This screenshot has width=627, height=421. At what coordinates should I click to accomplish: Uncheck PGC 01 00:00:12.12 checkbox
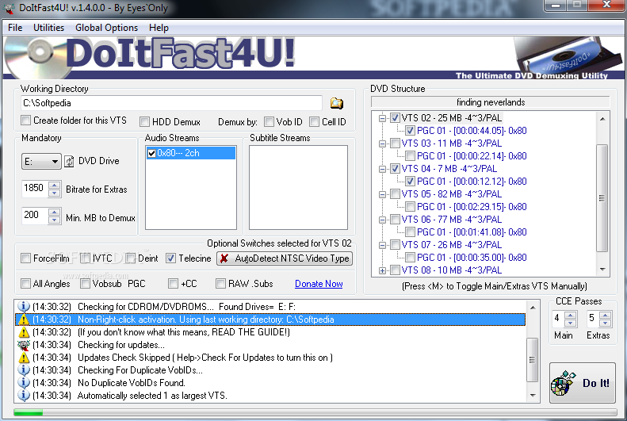coord(410,181)
